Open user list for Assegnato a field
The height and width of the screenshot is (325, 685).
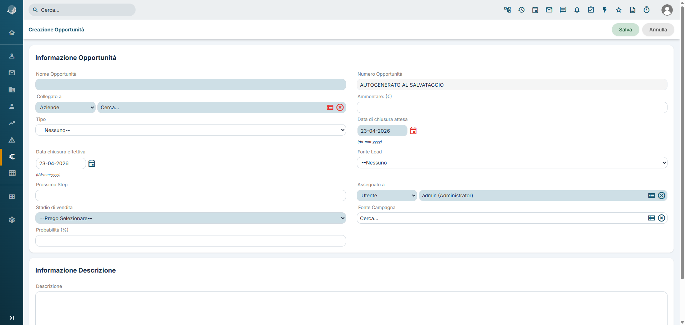pos(651,195)
